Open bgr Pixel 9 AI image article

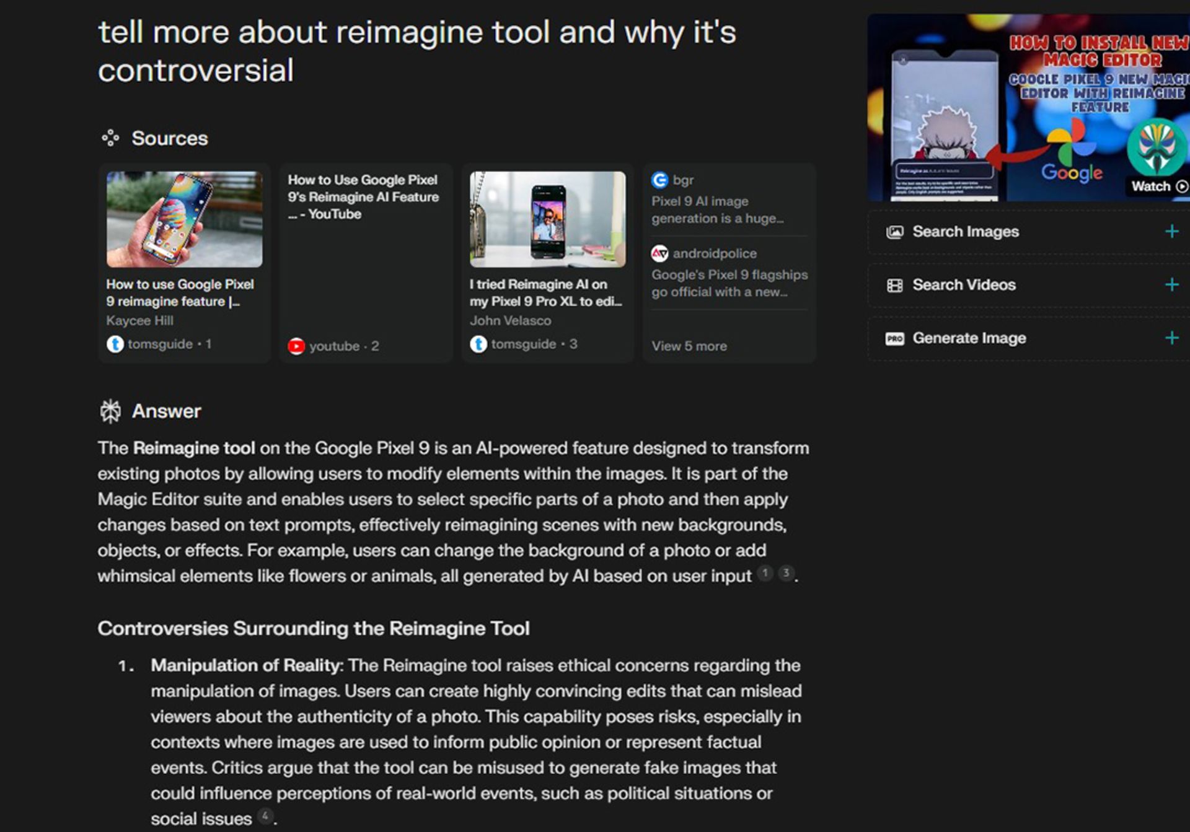[x=717, y=209]
